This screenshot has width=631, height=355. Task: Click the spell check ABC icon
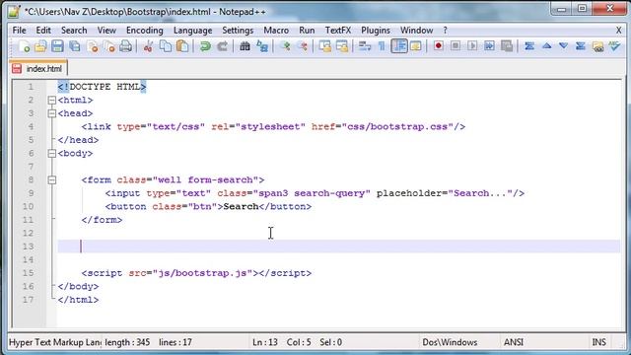coord(615,46)
